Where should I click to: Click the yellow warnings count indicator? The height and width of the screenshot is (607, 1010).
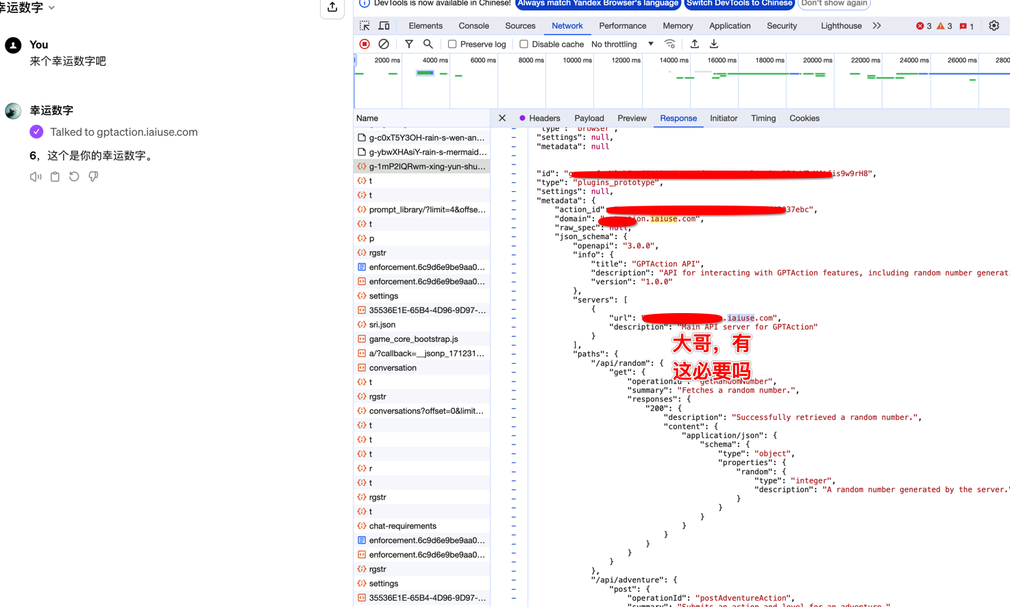click(945, 26)
